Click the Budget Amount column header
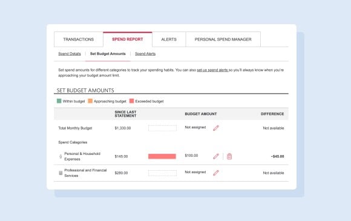351x221 pixels. coord(201,114)
